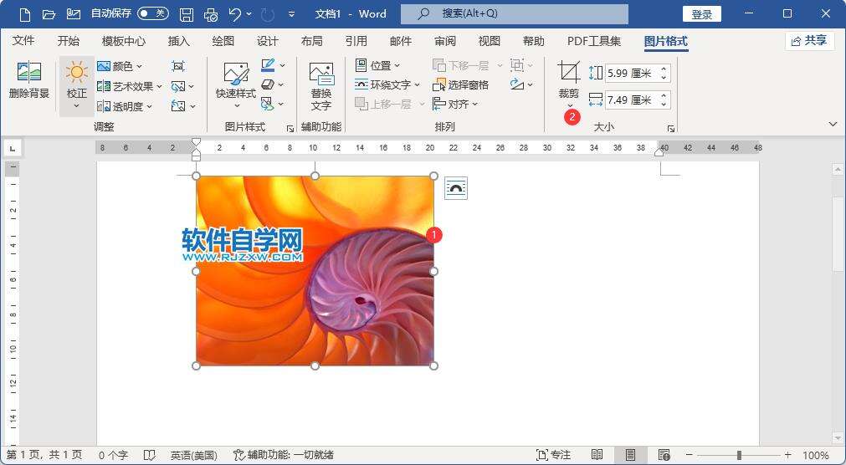
Task: Click the compress pictures icon
Action: 178,66
